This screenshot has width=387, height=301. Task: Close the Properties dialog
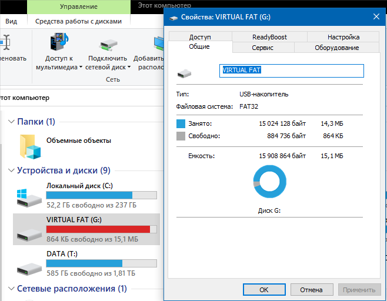click(376, 17)
